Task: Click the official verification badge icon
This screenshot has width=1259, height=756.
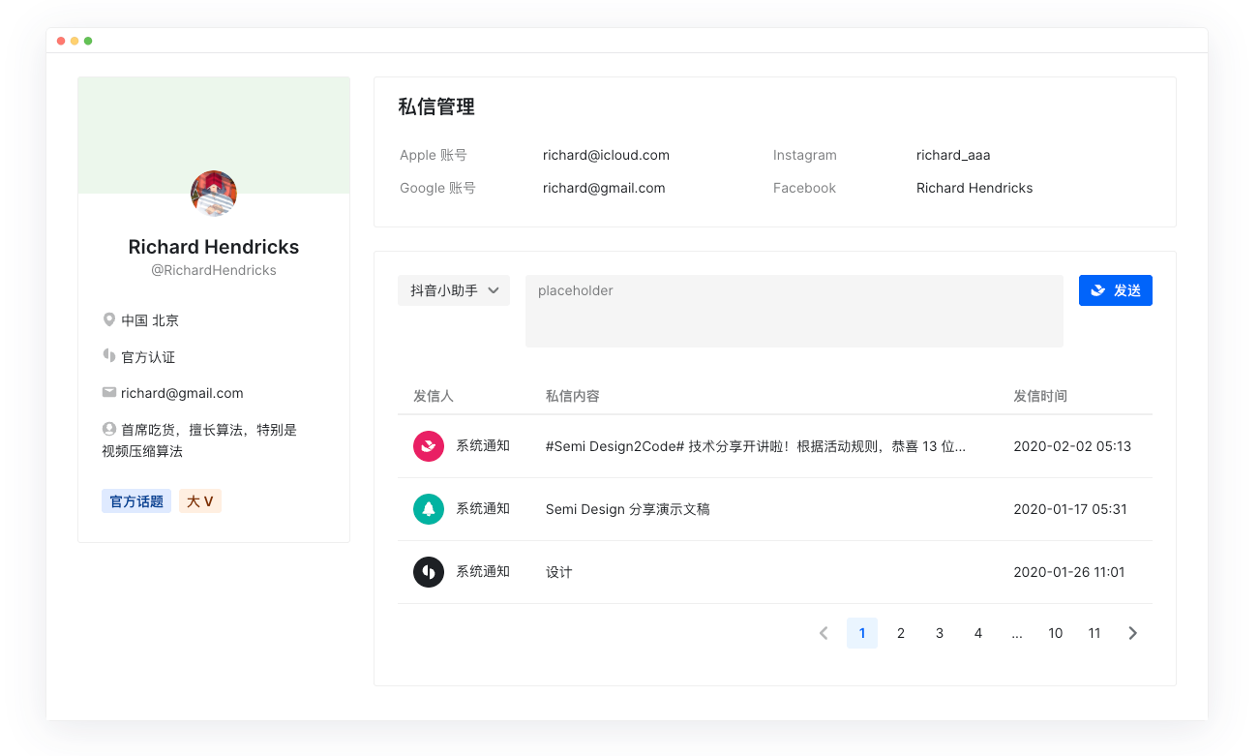Action: coord(109,356)
